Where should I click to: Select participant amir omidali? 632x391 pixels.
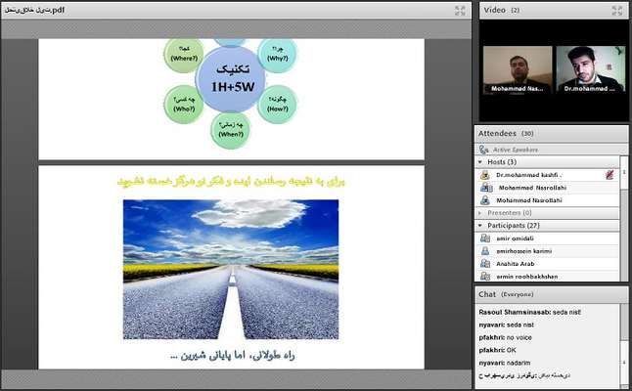tap(547, 239)
